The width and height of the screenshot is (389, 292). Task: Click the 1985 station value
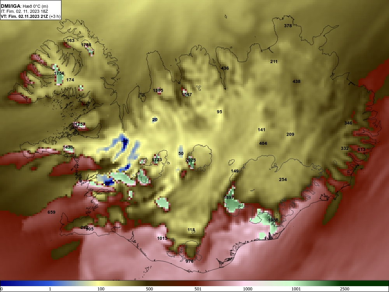point(273,220)
